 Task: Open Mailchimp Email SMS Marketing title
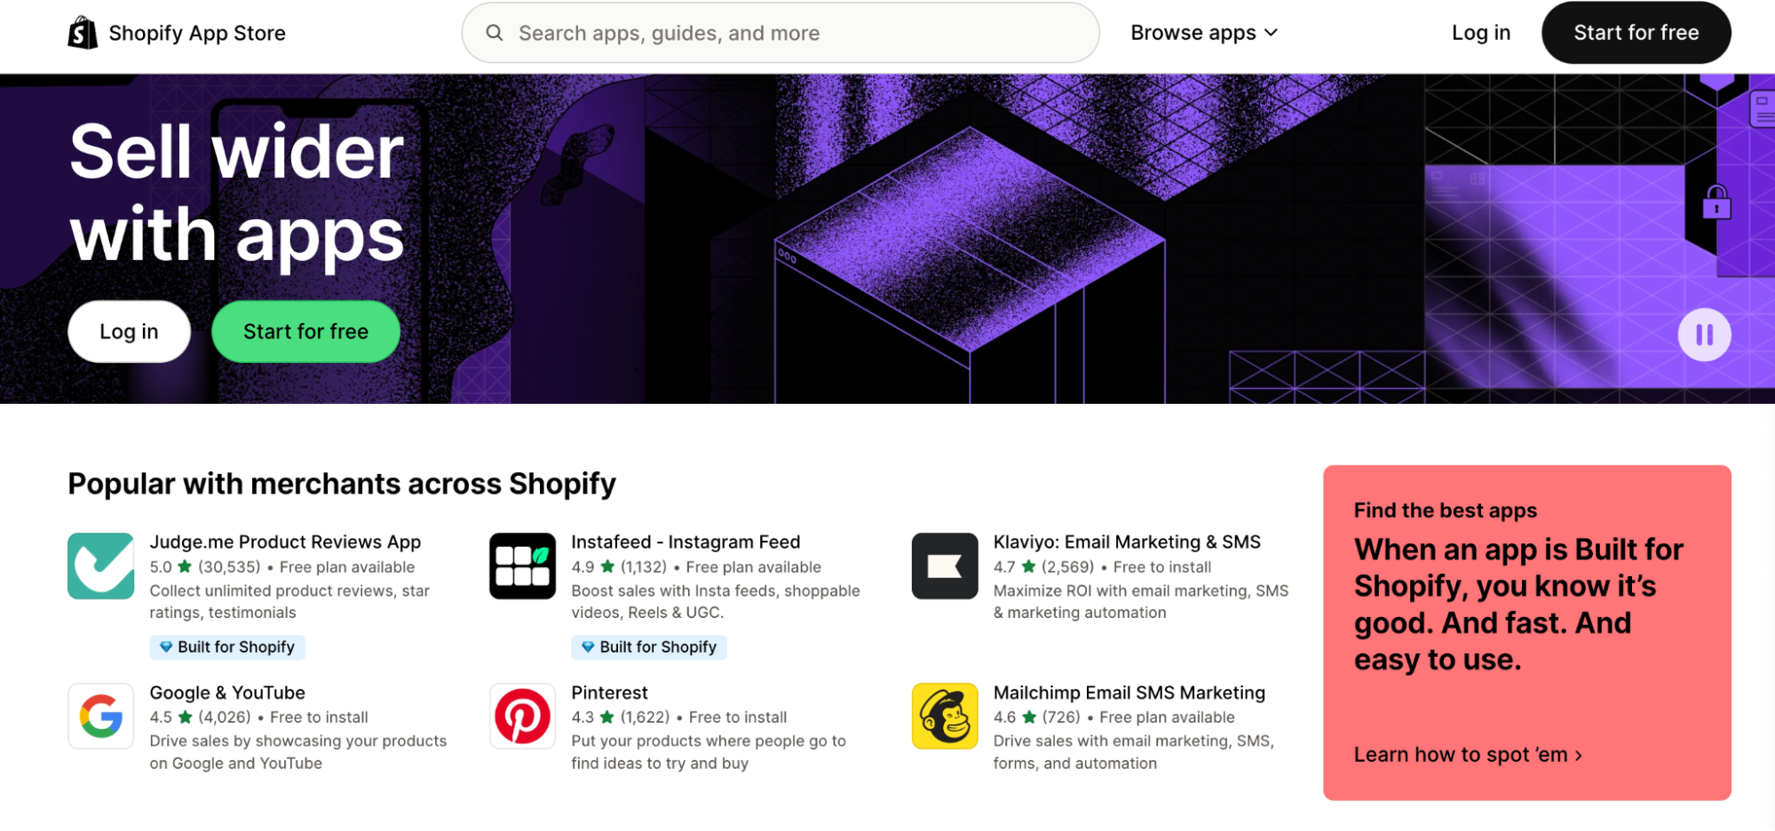(1129, 692)
